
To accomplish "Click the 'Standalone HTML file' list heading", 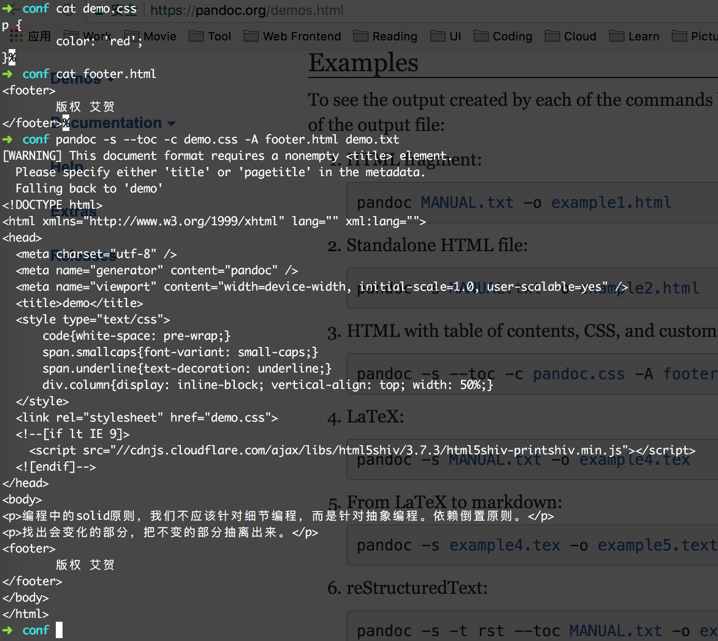I will coord(437,245).
